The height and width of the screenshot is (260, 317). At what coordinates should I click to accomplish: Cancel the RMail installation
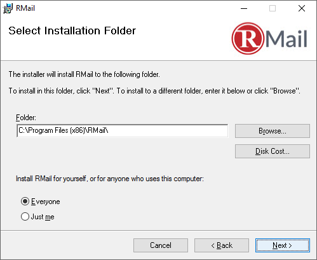161,245
